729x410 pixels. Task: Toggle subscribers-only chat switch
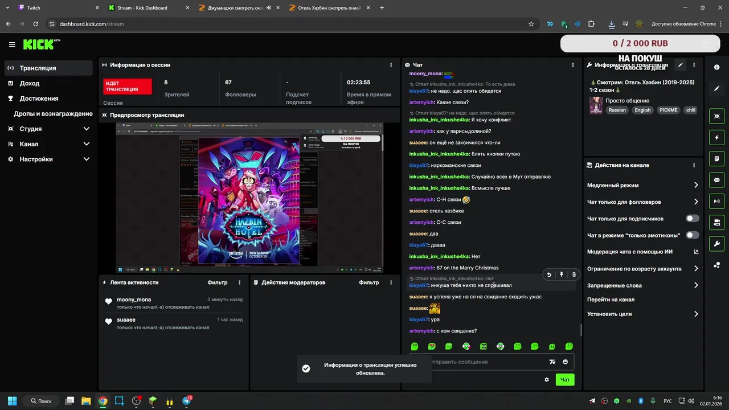pyautogui.click(x=693, y=219)
